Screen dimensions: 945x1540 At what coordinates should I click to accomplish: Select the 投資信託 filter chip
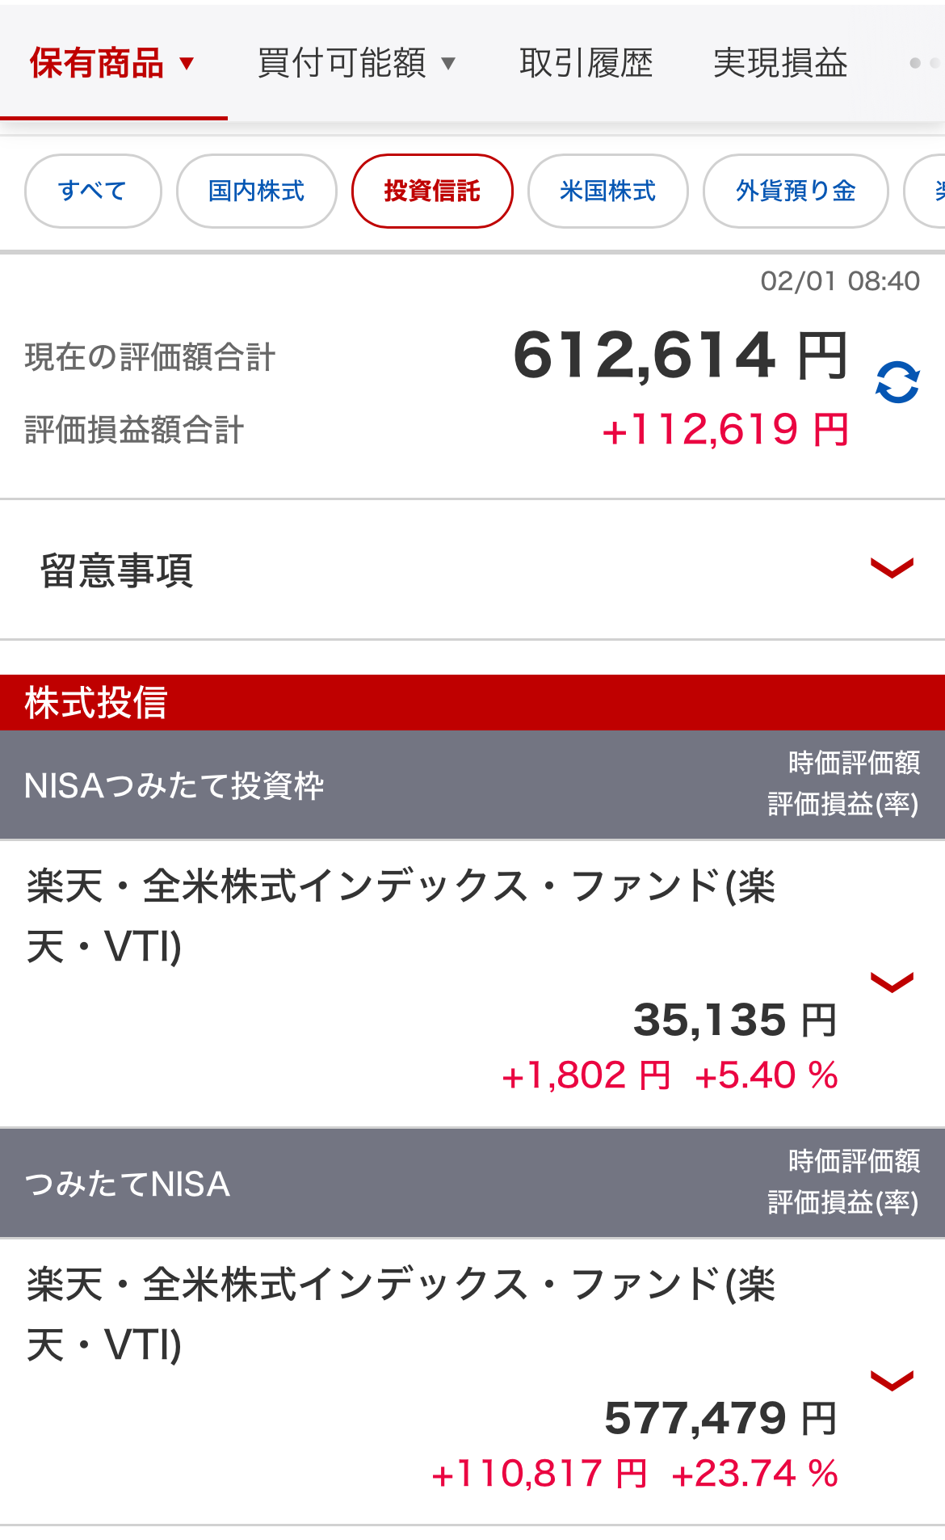point(432,191)
